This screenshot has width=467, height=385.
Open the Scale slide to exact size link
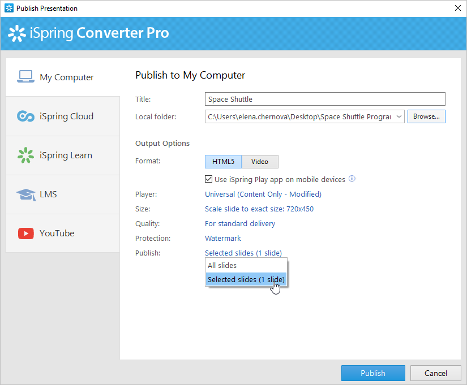click(259, 209)
